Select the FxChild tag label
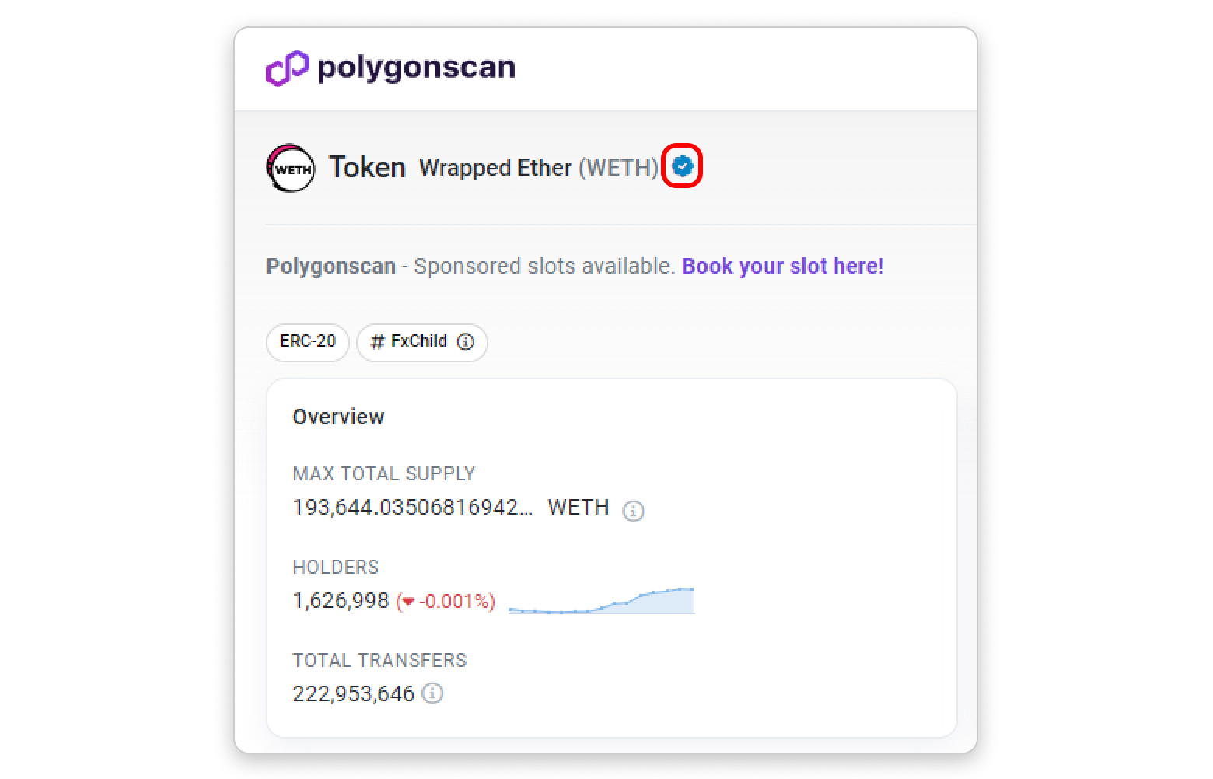The width and height of the screenshot is (1213, 779). pos(419,341)
